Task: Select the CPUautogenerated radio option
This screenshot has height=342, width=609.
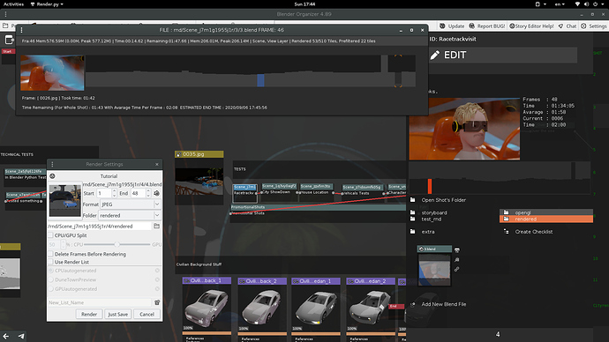Action: pyautogui.click(x=50, y=271)
